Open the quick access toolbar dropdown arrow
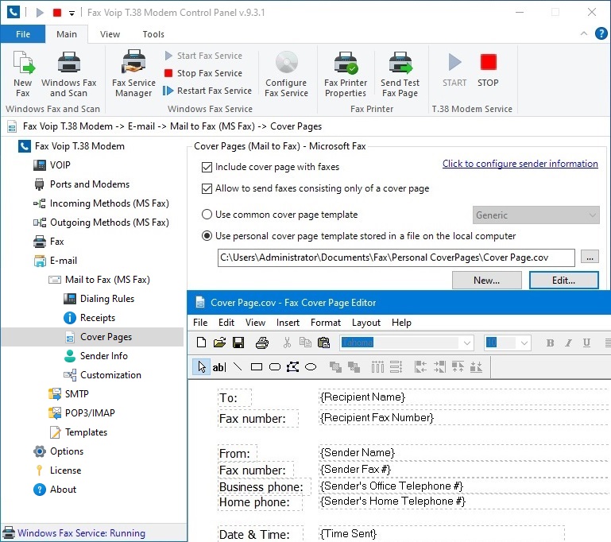Screen dimensions: 611x542 [72, 14]
